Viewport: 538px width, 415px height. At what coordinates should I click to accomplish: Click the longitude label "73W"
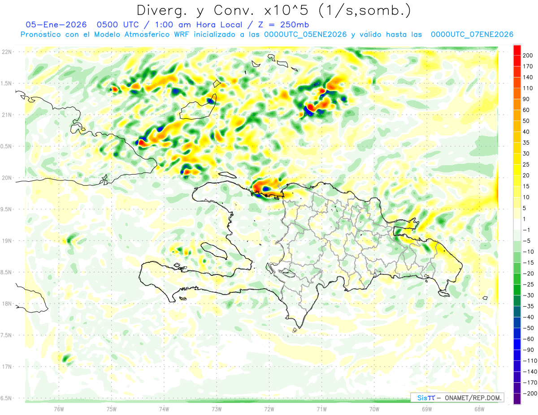point(217,408)
